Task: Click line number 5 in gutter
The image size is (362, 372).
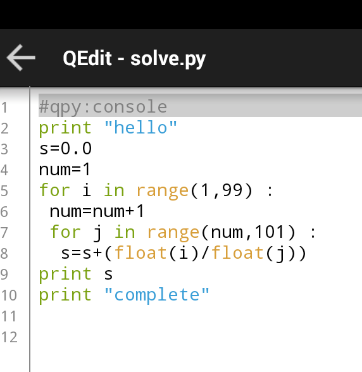Action: pyautogui.click(x=4, y=191)
